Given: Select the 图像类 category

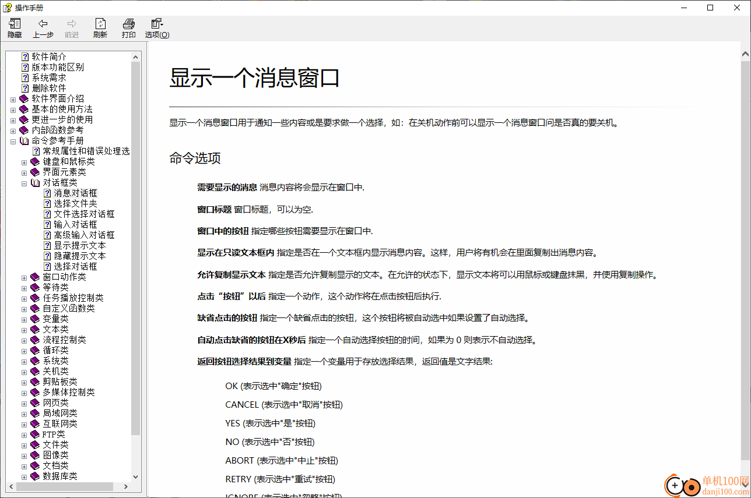Looking at the screenshot, I should click(x=55, y=455).
